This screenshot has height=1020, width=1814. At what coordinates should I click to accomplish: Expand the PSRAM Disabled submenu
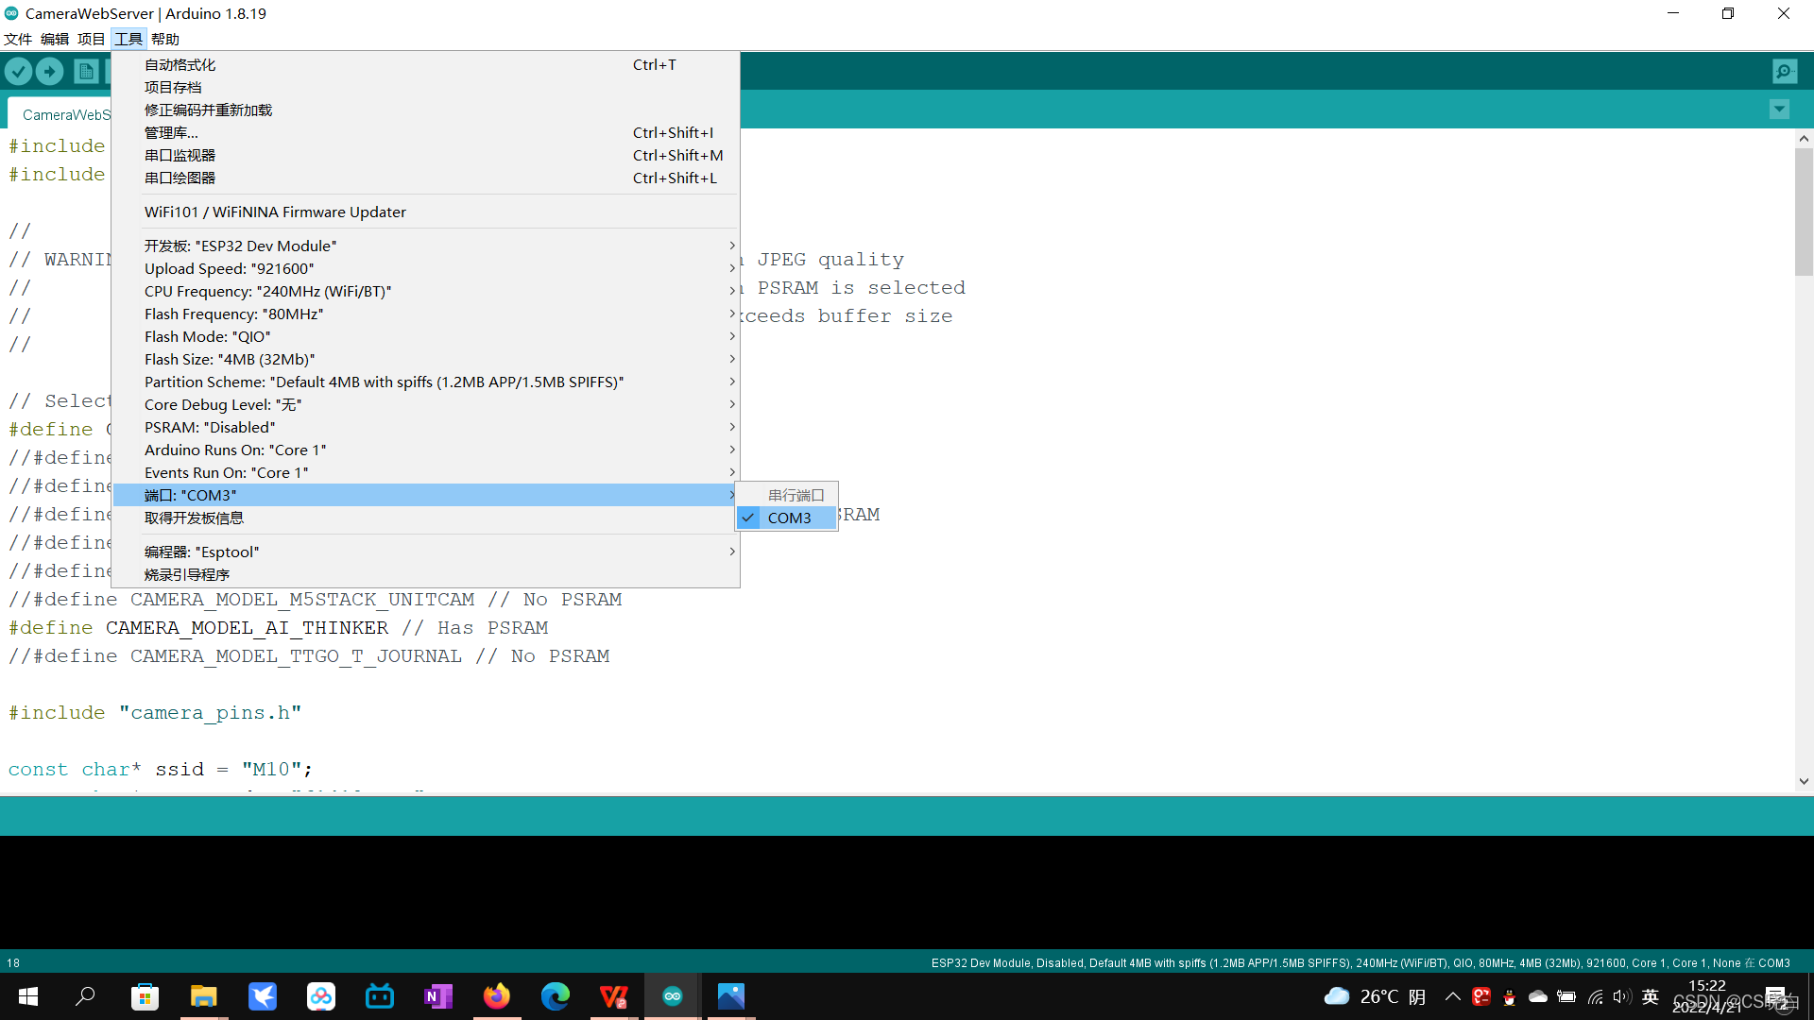tap(425, 427)
